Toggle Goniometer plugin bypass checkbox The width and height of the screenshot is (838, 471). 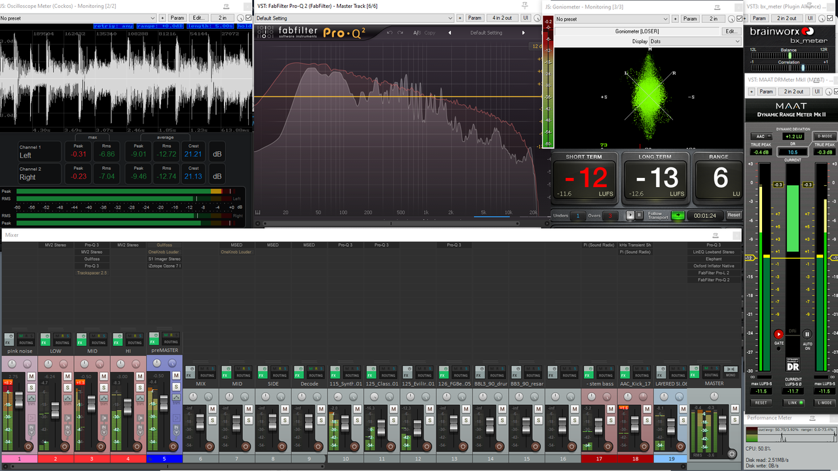pyautogui.click(x=740, y=18)
